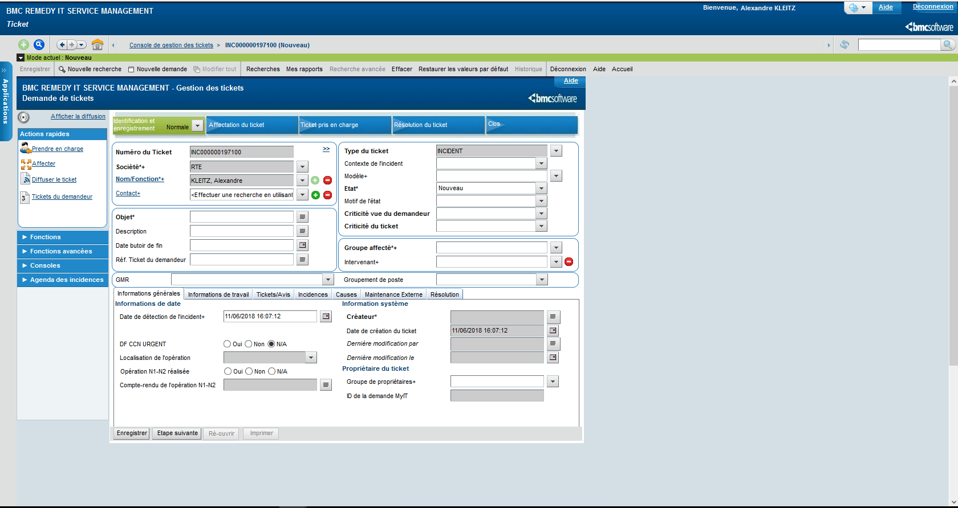This screenshot has width=958, height=508.
Task: Click the refresh icon near search box
Action: point(845,44)
